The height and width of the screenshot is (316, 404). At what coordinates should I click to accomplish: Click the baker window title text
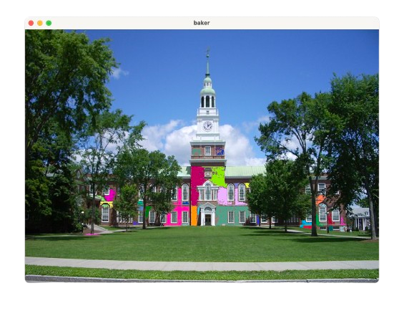pos(202,23)
